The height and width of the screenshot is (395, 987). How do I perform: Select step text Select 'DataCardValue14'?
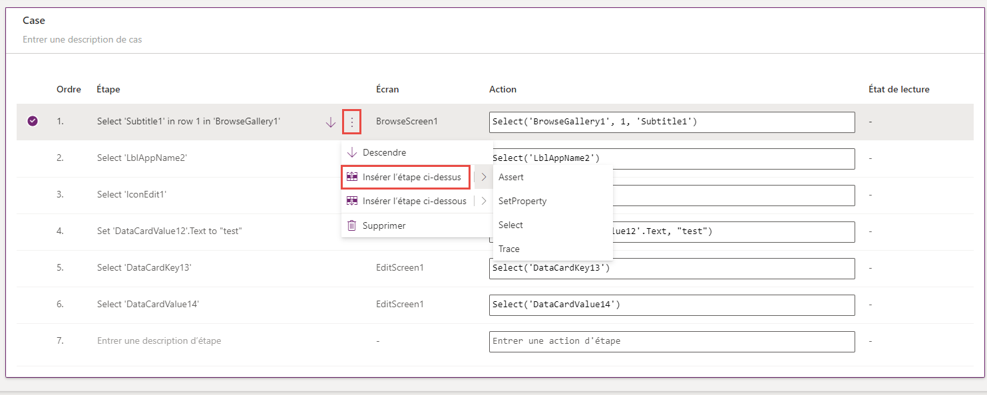(x=148, y=305)
